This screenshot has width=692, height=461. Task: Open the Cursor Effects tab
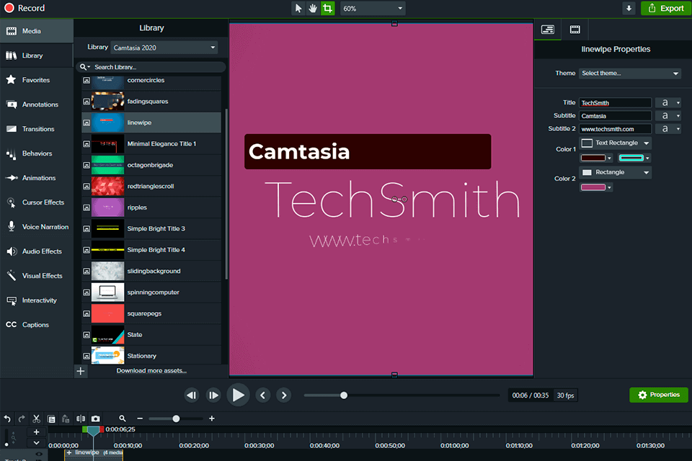pyautogui.click(x=37, y=202)
